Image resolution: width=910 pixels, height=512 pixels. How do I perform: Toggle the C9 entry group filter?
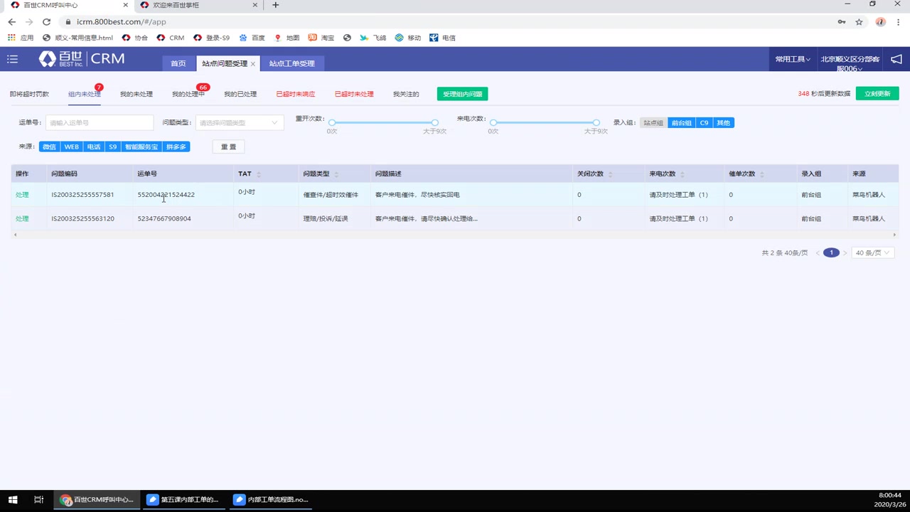(705, 123)
